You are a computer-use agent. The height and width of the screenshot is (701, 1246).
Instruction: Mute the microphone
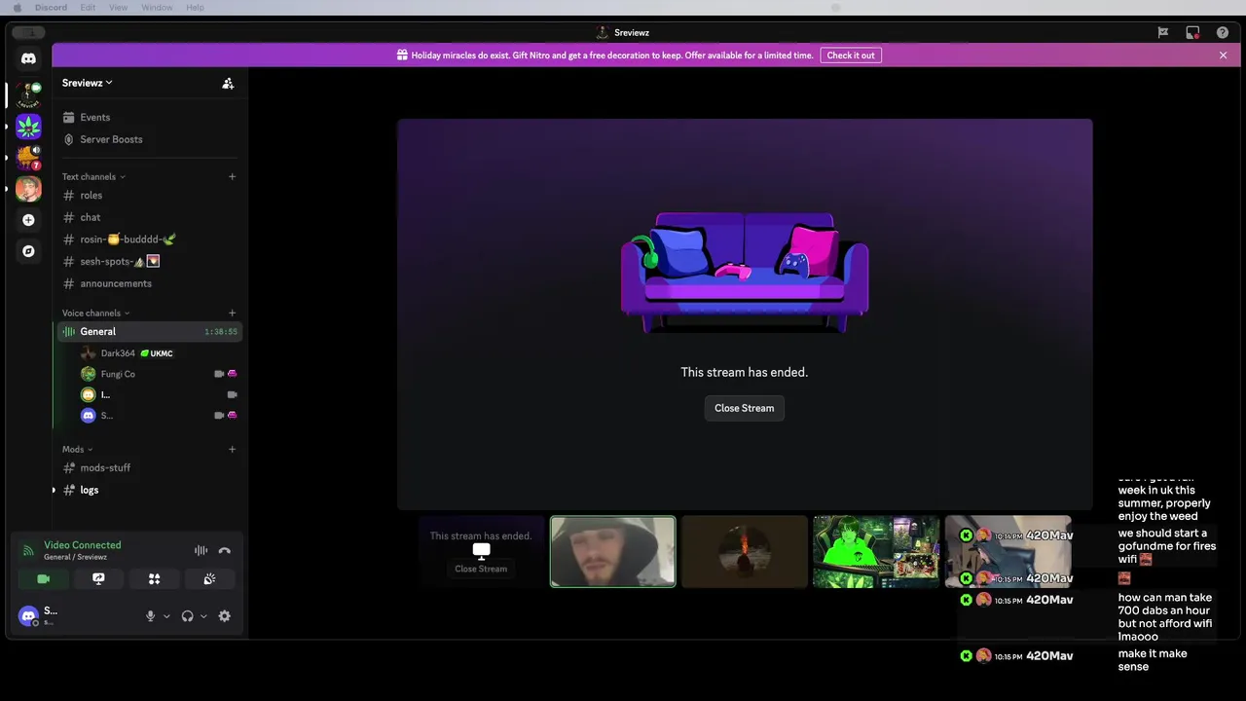pos(150,616)
